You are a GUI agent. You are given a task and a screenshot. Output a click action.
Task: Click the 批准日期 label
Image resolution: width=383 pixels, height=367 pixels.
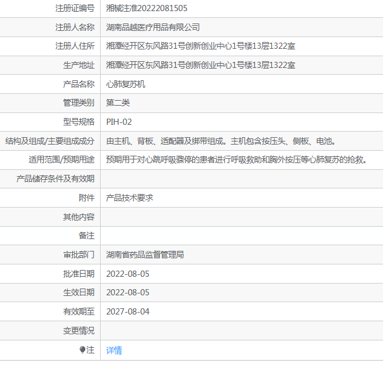coord(78,274)
